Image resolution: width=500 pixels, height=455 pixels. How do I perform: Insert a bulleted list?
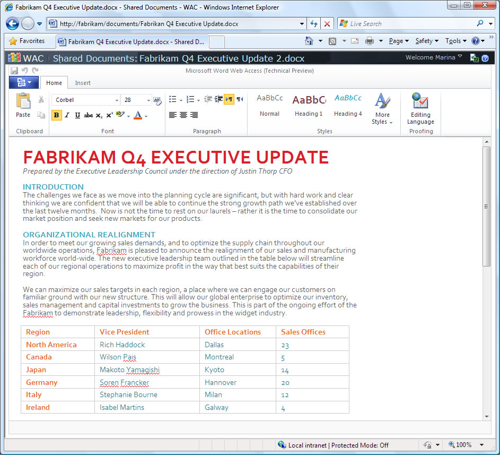pos(172,99)
